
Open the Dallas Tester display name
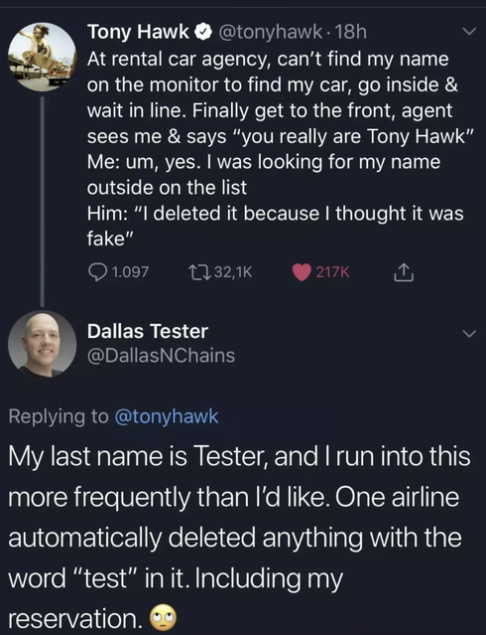coord(148,331)
